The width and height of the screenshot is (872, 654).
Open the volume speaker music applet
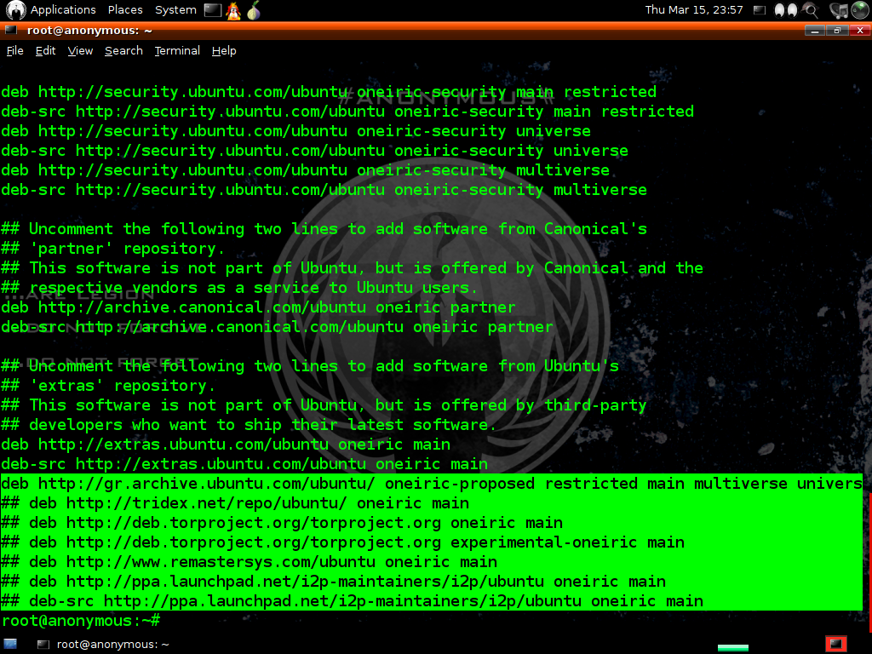pyautogui.click(x=838, y=10)
